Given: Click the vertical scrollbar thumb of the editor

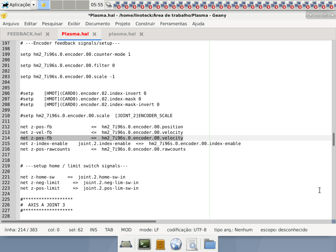Looking at the screenshot, I should click(334, 139).
